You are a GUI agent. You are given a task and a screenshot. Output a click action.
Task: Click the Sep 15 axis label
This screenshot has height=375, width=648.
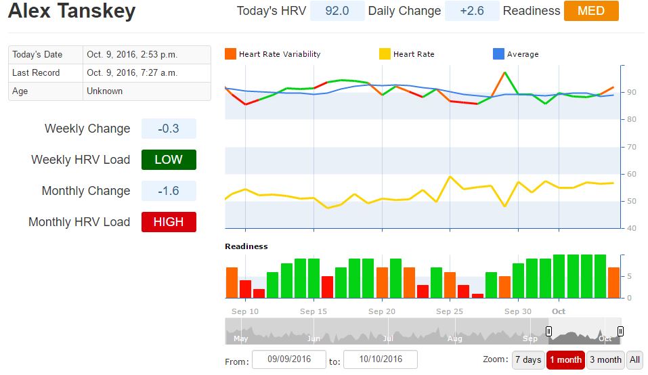tap(314, 311)
